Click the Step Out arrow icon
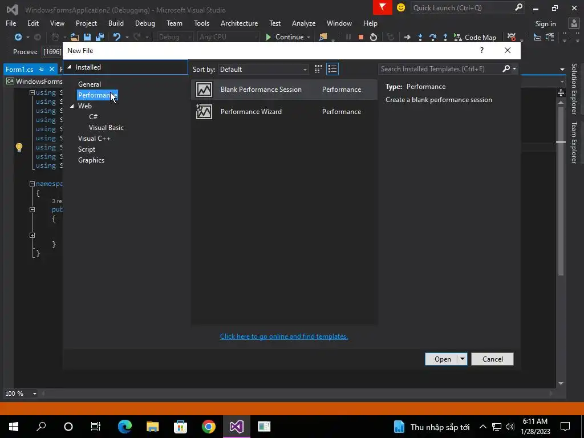The width and height of the screenshot is (584, 438). click(445, 37)
